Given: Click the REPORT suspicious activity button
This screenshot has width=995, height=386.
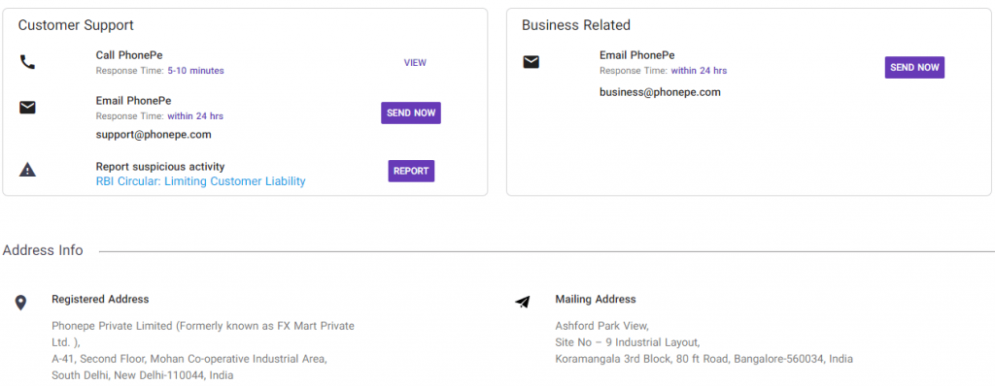Looking at the screenshot, I should pyautogui.click(x=411, y=171).
